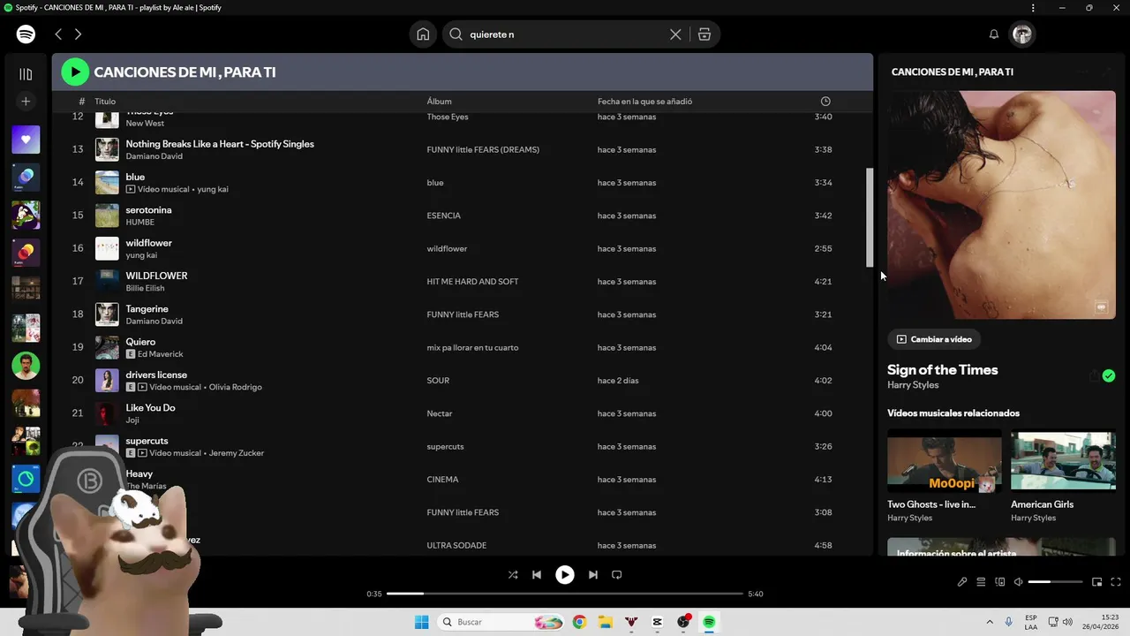Sort by the Álbum column header
Screen dimensions: 1130x636
pos(439,102)
